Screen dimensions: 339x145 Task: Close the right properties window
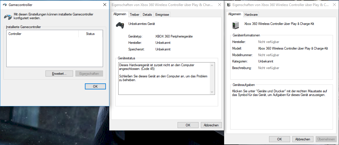[x=334, y=5]
